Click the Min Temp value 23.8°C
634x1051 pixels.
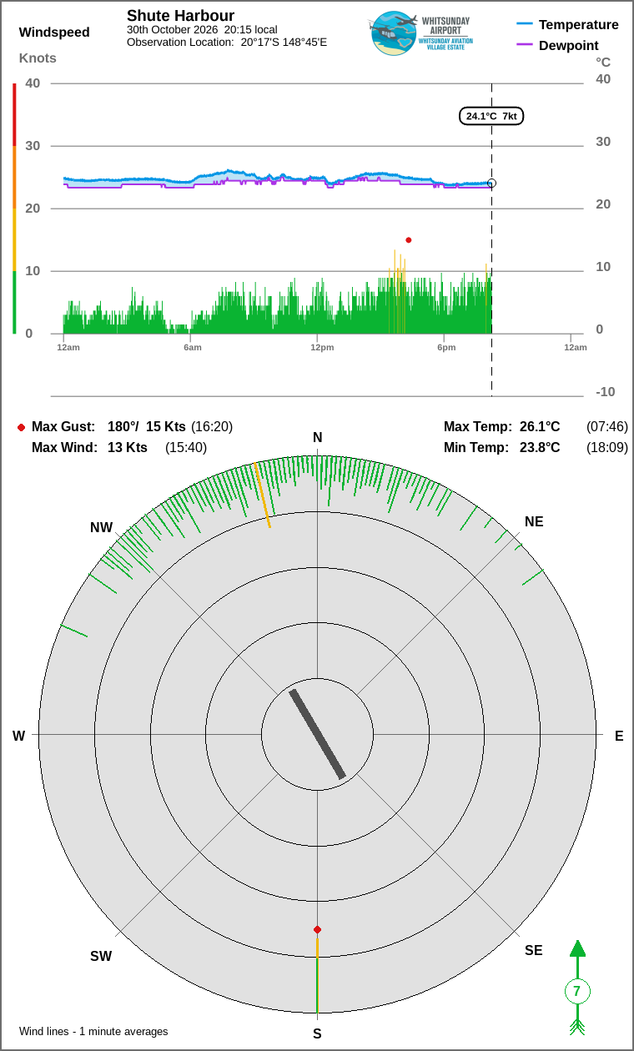[540, 448]
